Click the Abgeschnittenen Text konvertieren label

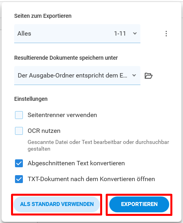76,163
